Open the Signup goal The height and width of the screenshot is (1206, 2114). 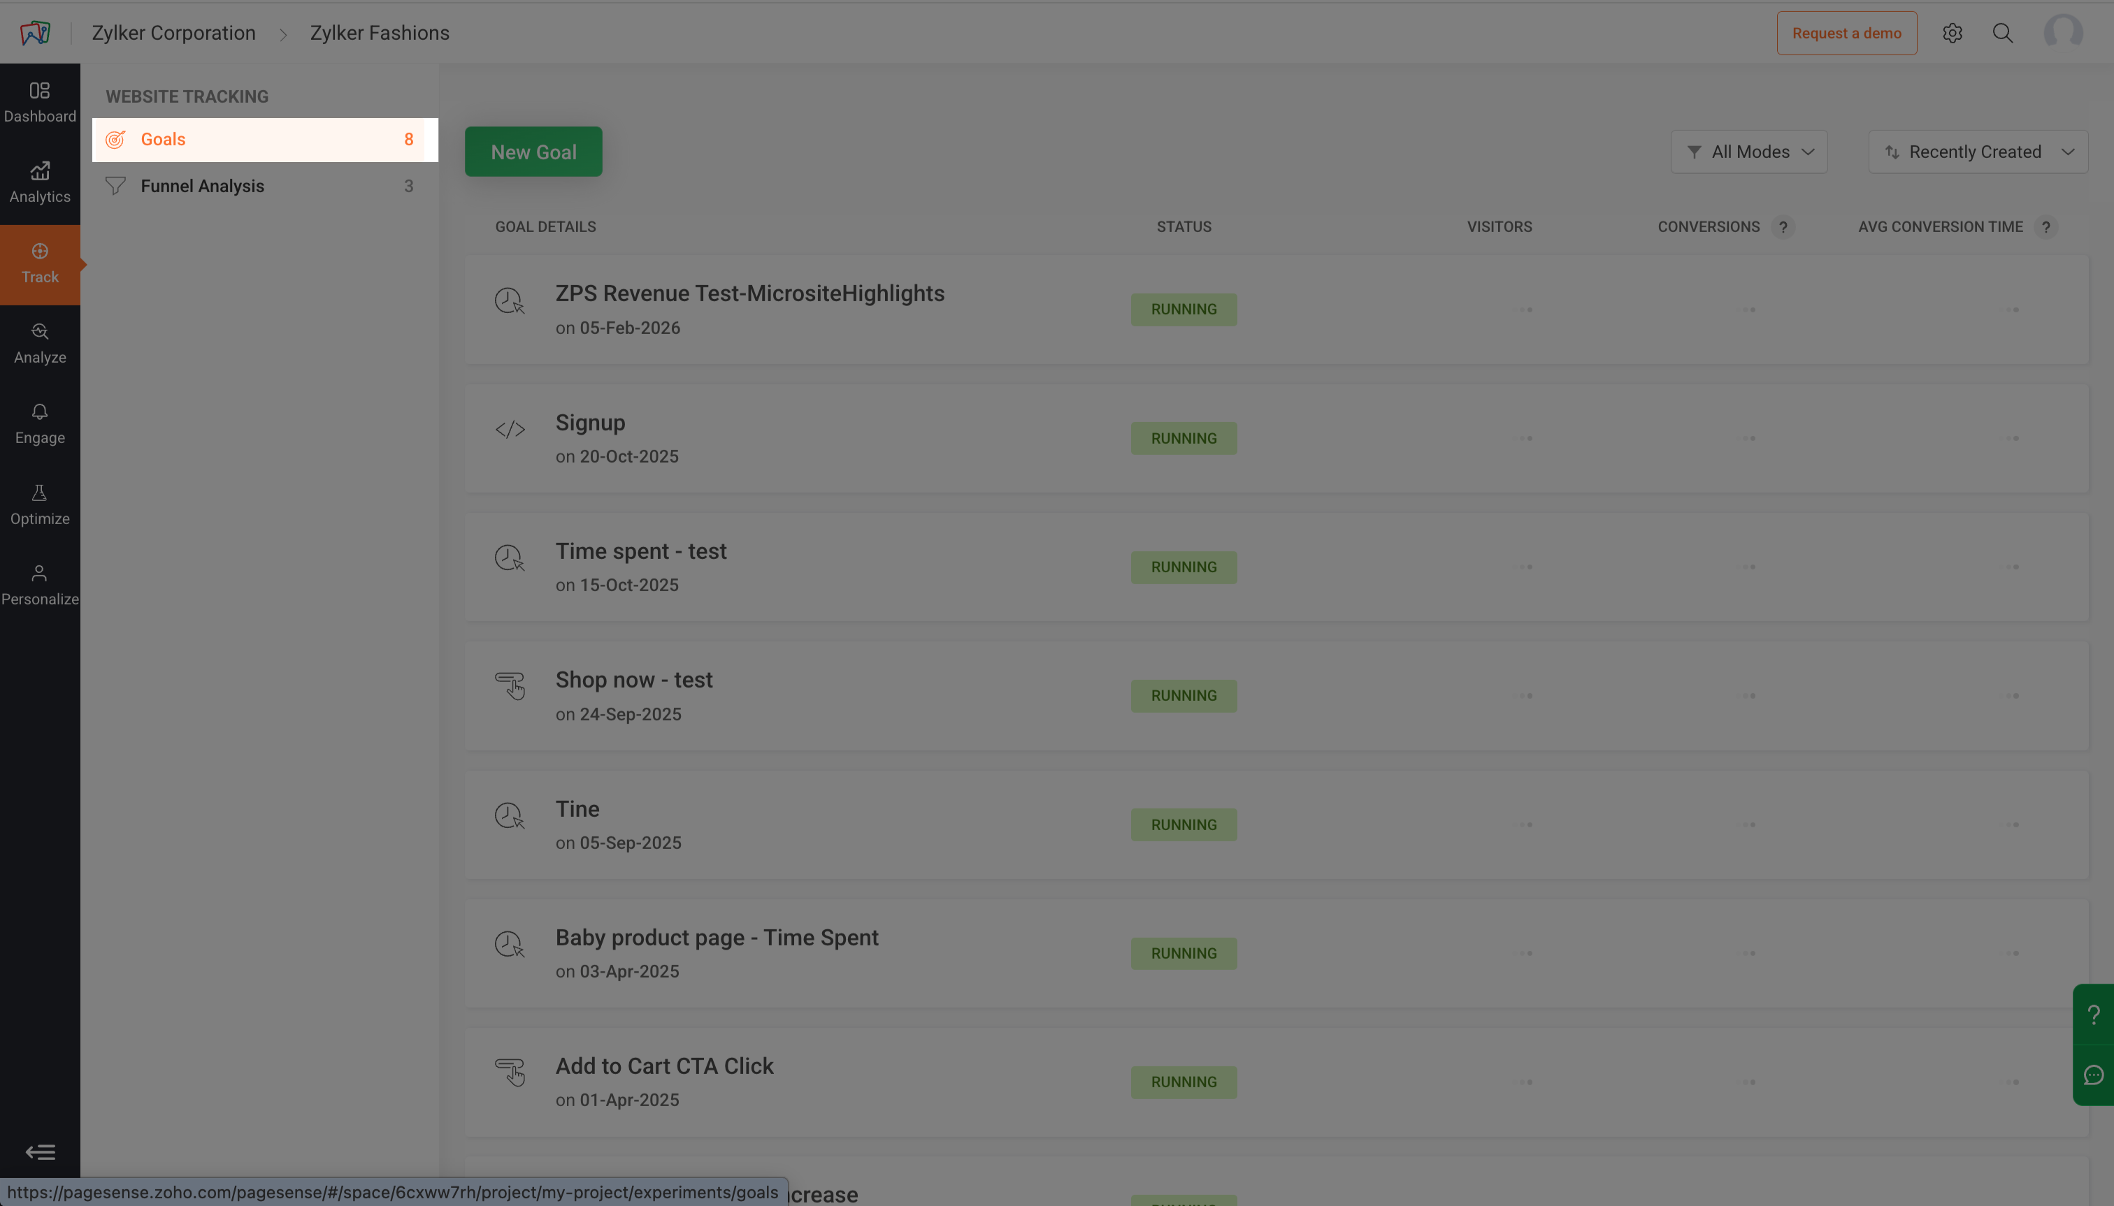pyautogui.click(x=590, y=423)
